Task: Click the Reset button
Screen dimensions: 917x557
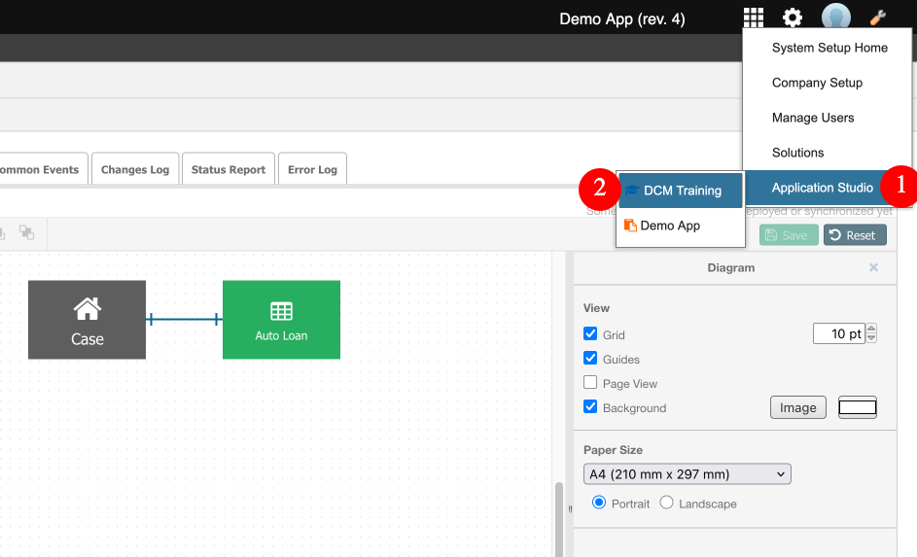Action: tap(855, 235)
